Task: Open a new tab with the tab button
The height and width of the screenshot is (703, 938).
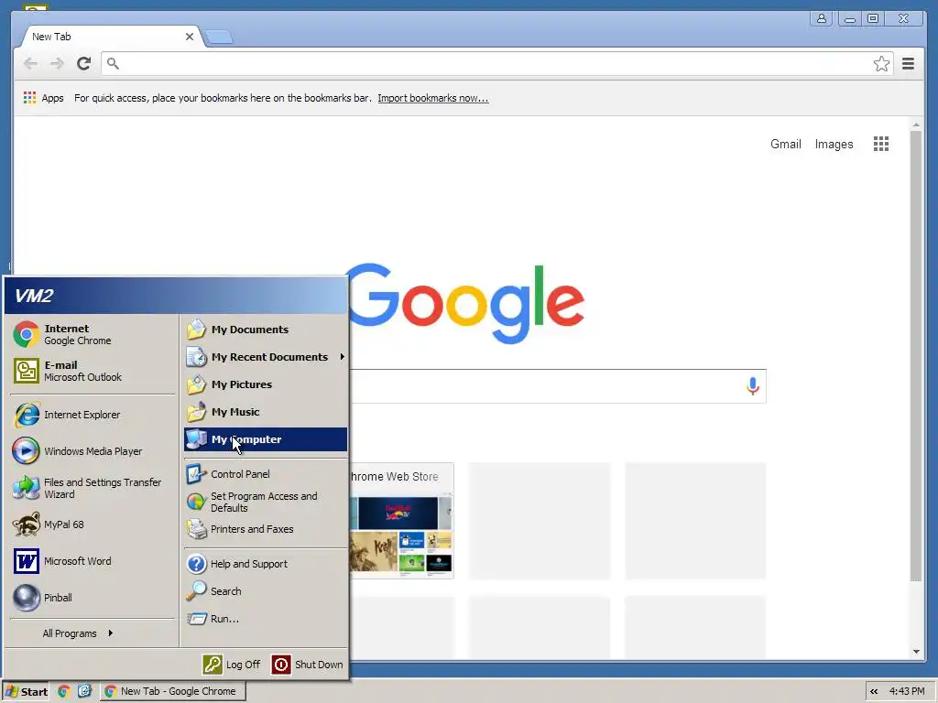Action: coord(219,37)
